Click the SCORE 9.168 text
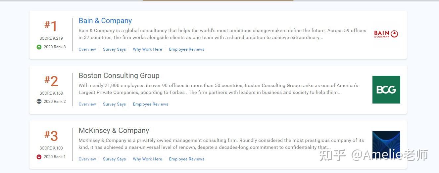Image resolution: width=439 pixels, height=173 pixels. pos(51,93)
